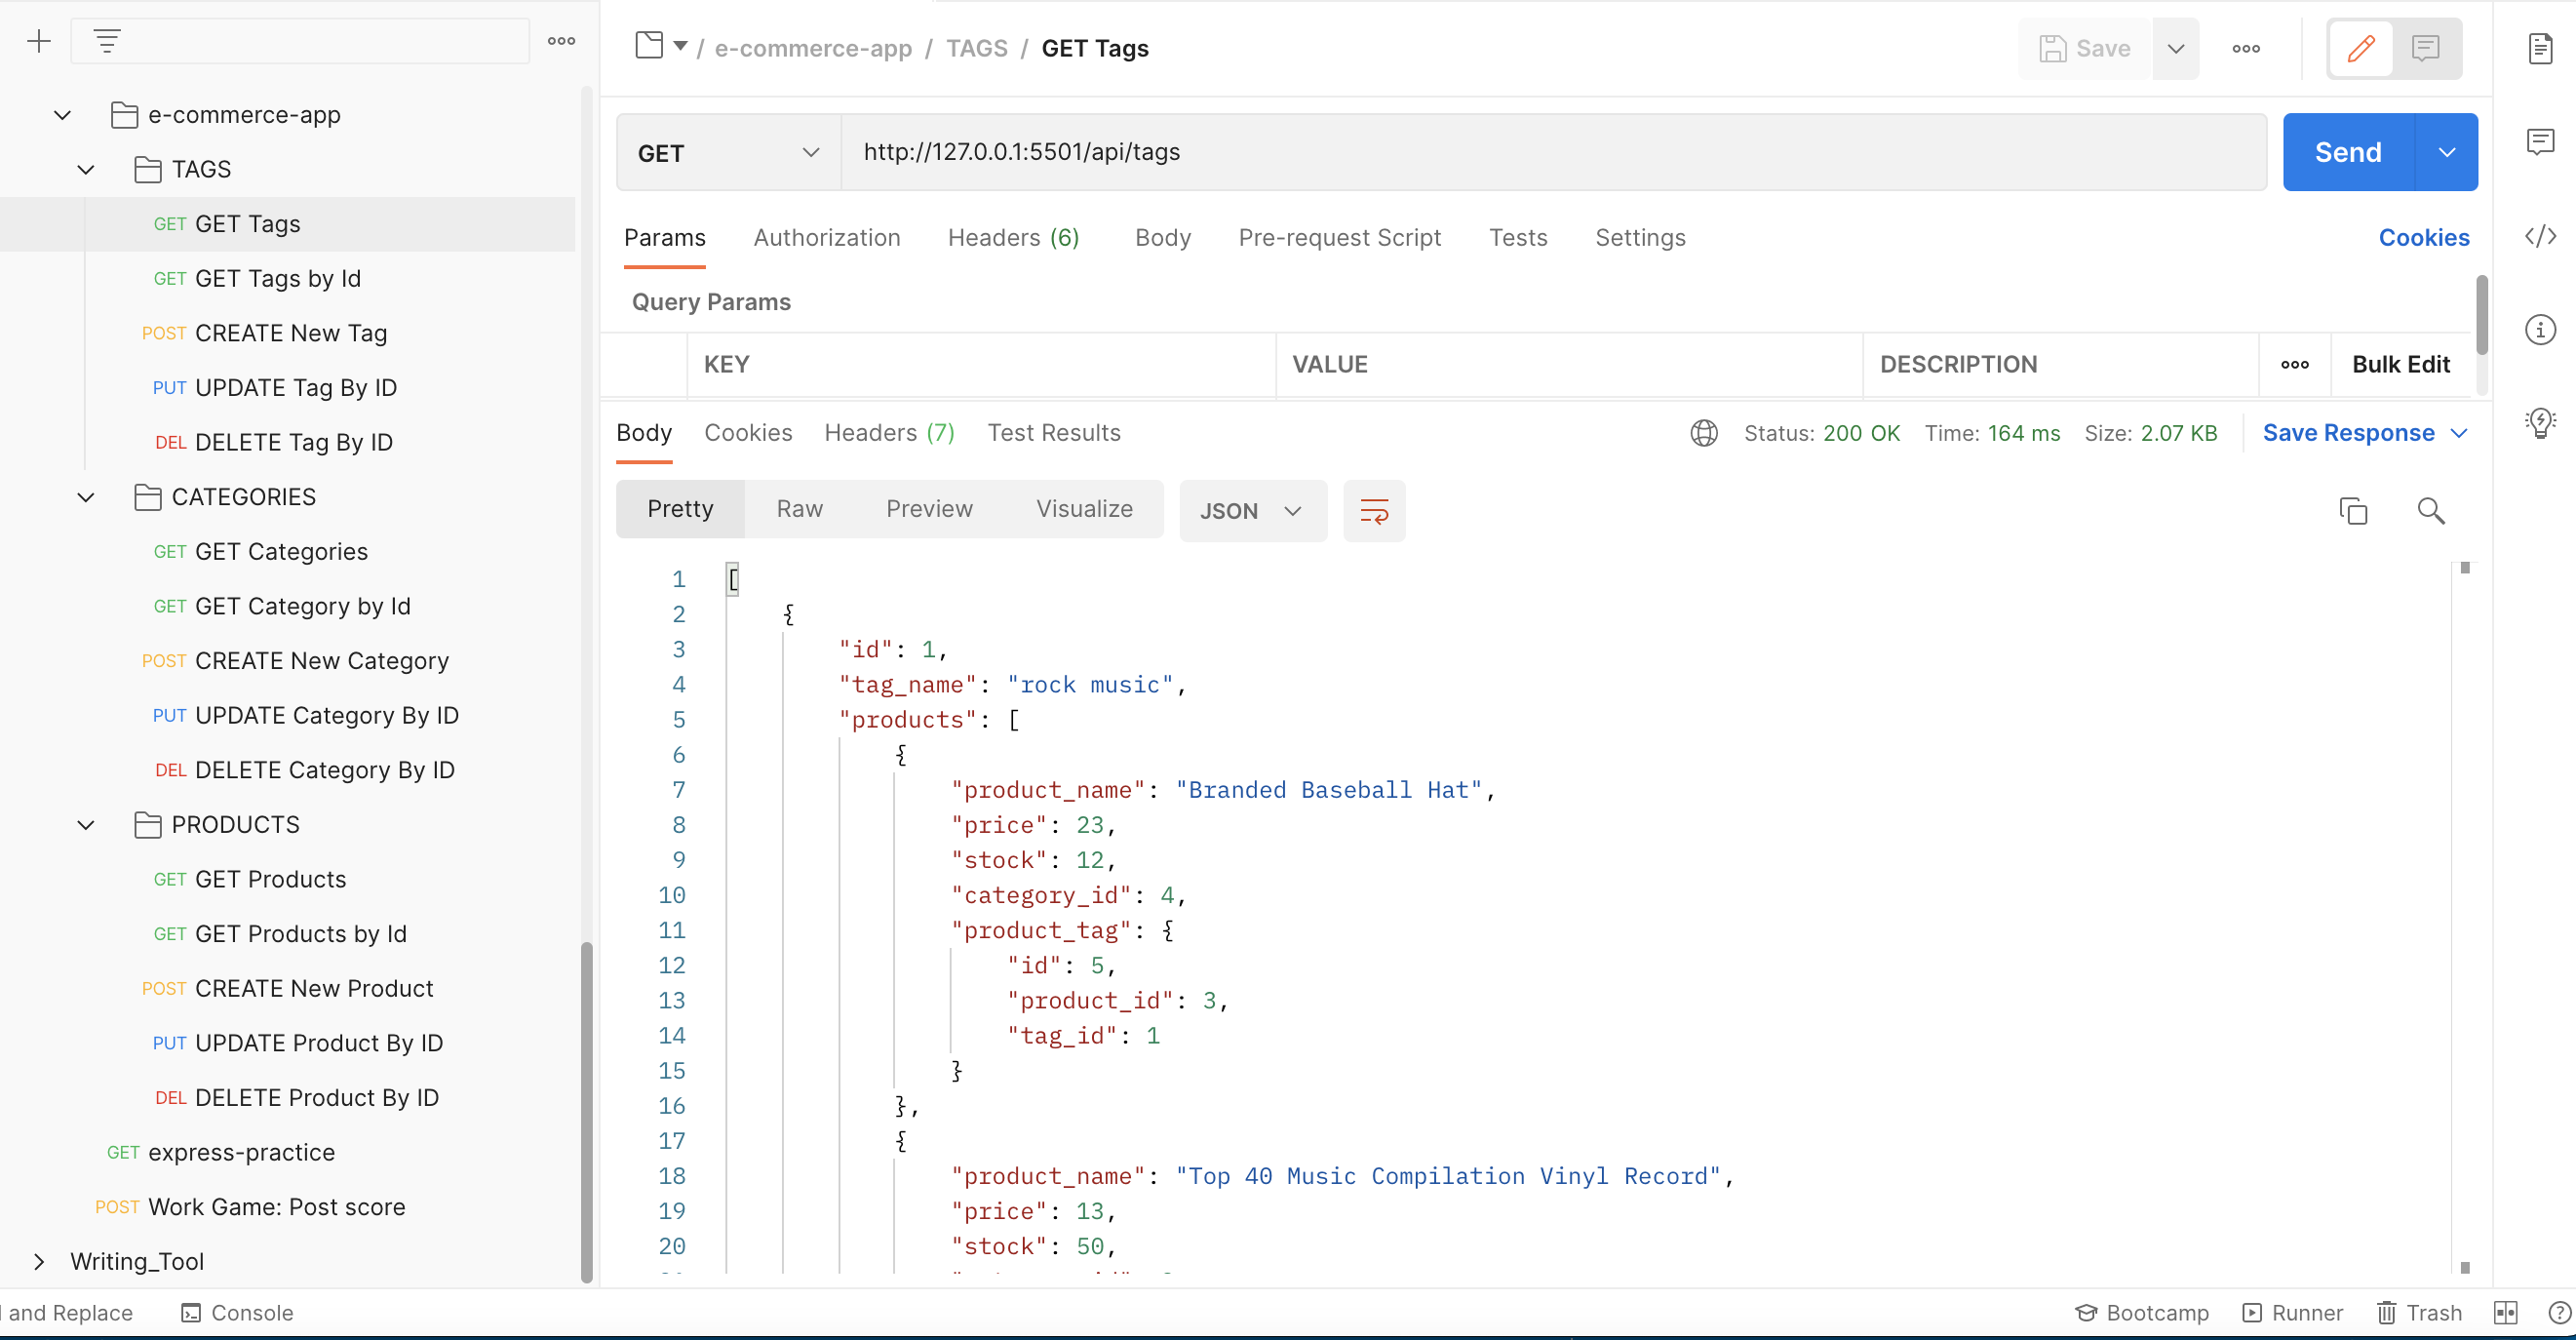Open the code snippet panel

(2542, 237)
